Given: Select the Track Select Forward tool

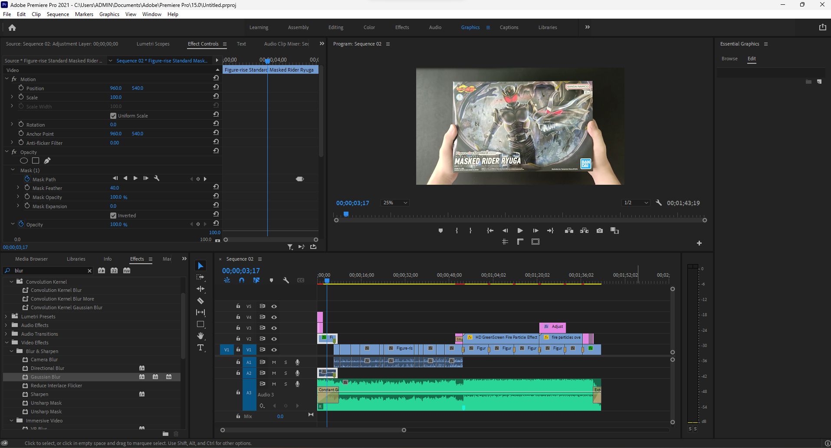Looking at the screenshot, I should pos(200,277).
